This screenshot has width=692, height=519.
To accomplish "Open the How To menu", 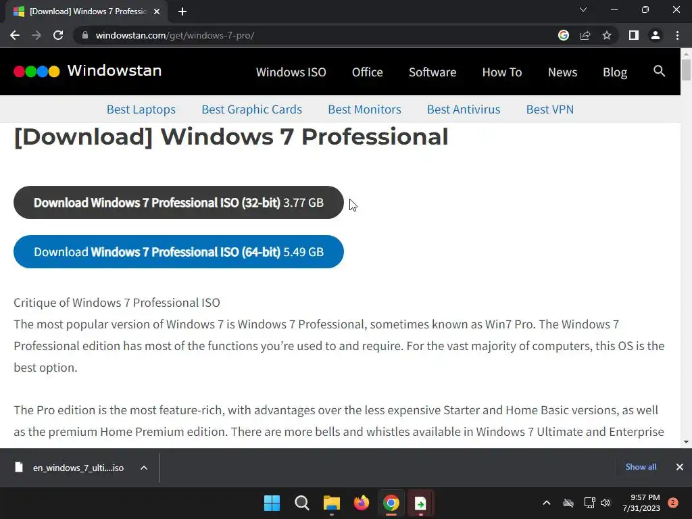I will pos(502,72).
